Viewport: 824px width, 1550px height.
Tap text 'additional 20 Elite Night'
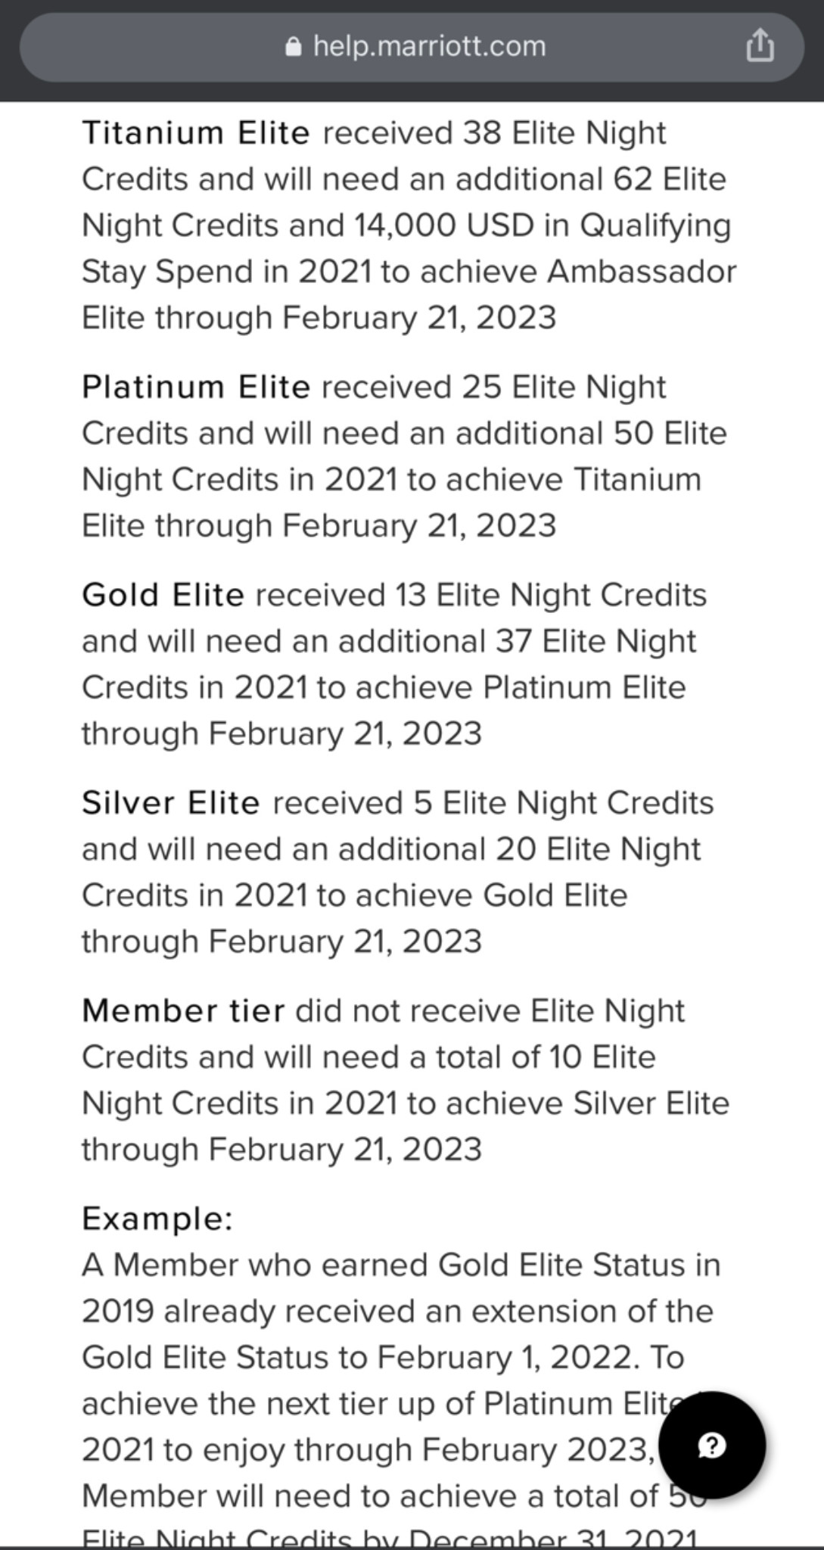click(519, 849)
